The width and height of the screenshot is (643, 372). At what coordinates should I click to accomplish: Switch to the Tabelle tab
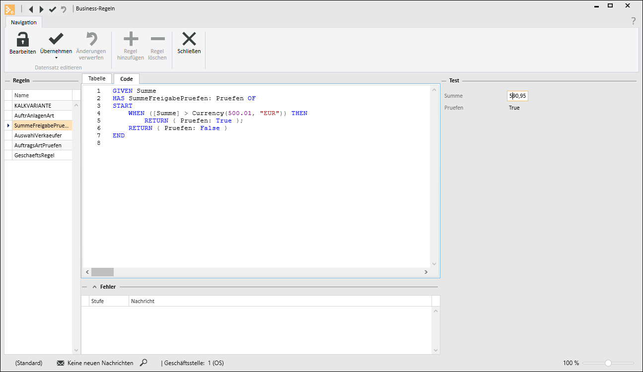coord(97,78)
